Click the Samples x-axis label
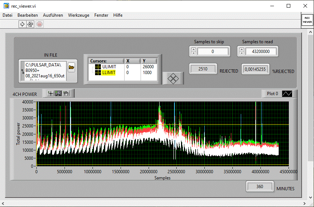 tap(162, 178)
